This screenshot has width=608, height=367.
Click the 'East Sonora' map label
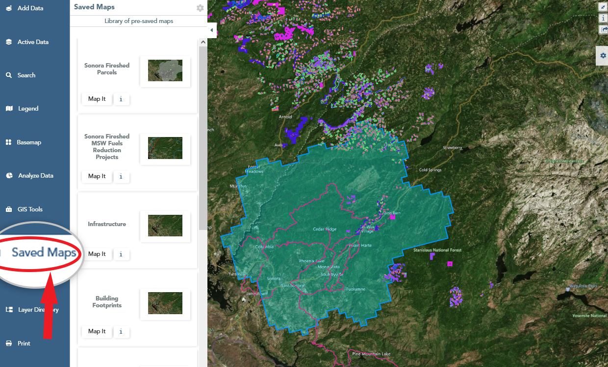click(x=293, y=286)
